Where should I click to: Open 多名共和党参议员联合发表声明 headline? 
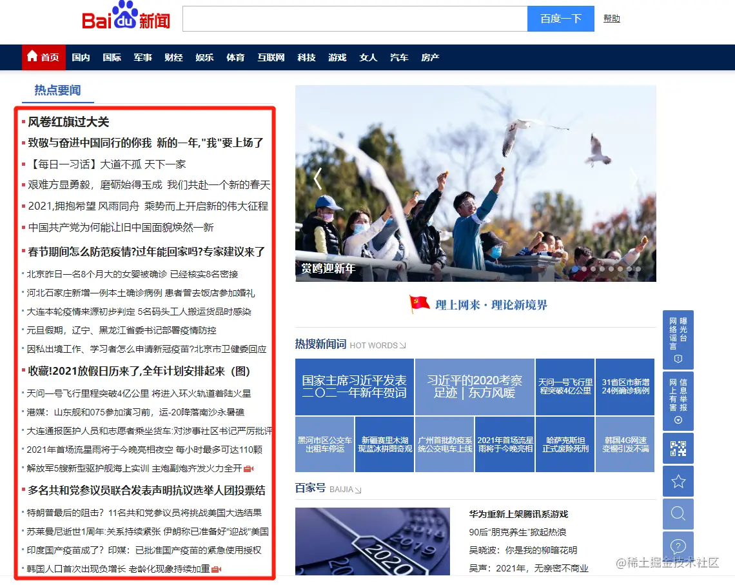pyautogui.click(x=146, y=490)
